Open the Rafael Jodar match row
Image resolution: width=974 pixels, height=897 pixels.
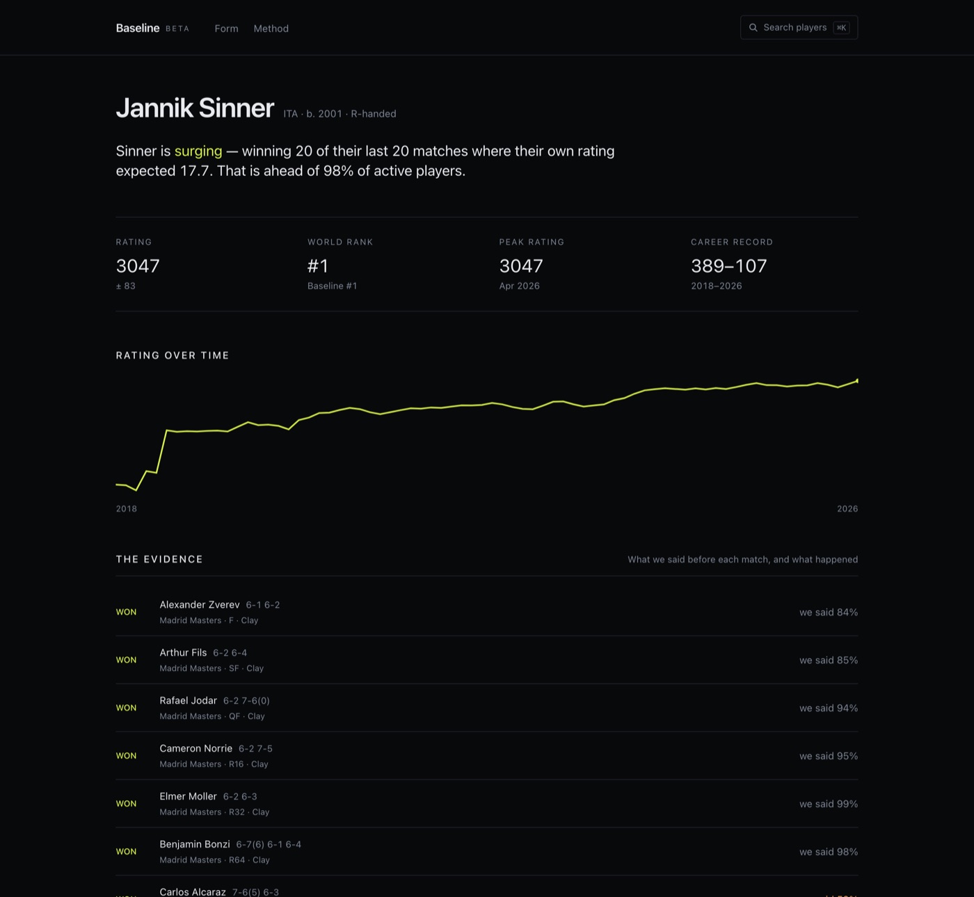pyautogui.click(x=487, y=708)
